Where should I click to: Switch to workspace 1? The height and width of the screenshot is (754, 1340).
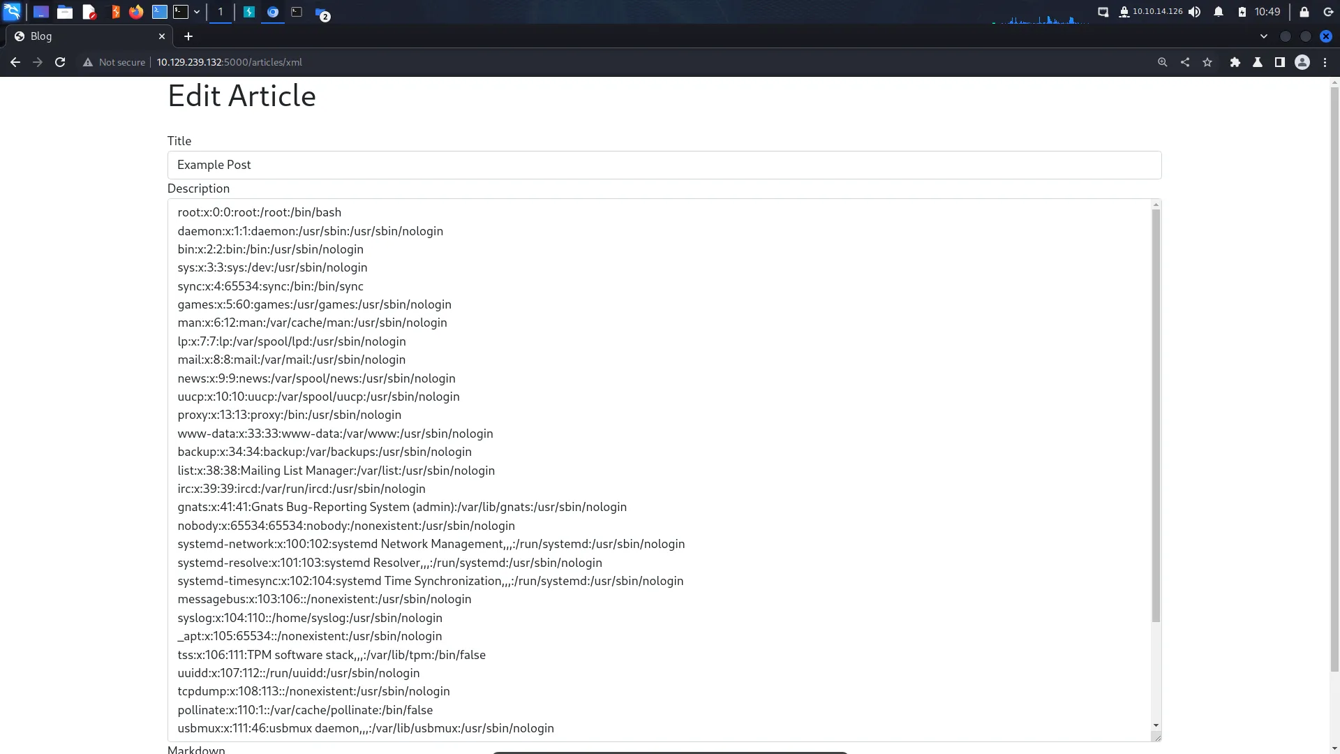[x=220, y=12]
